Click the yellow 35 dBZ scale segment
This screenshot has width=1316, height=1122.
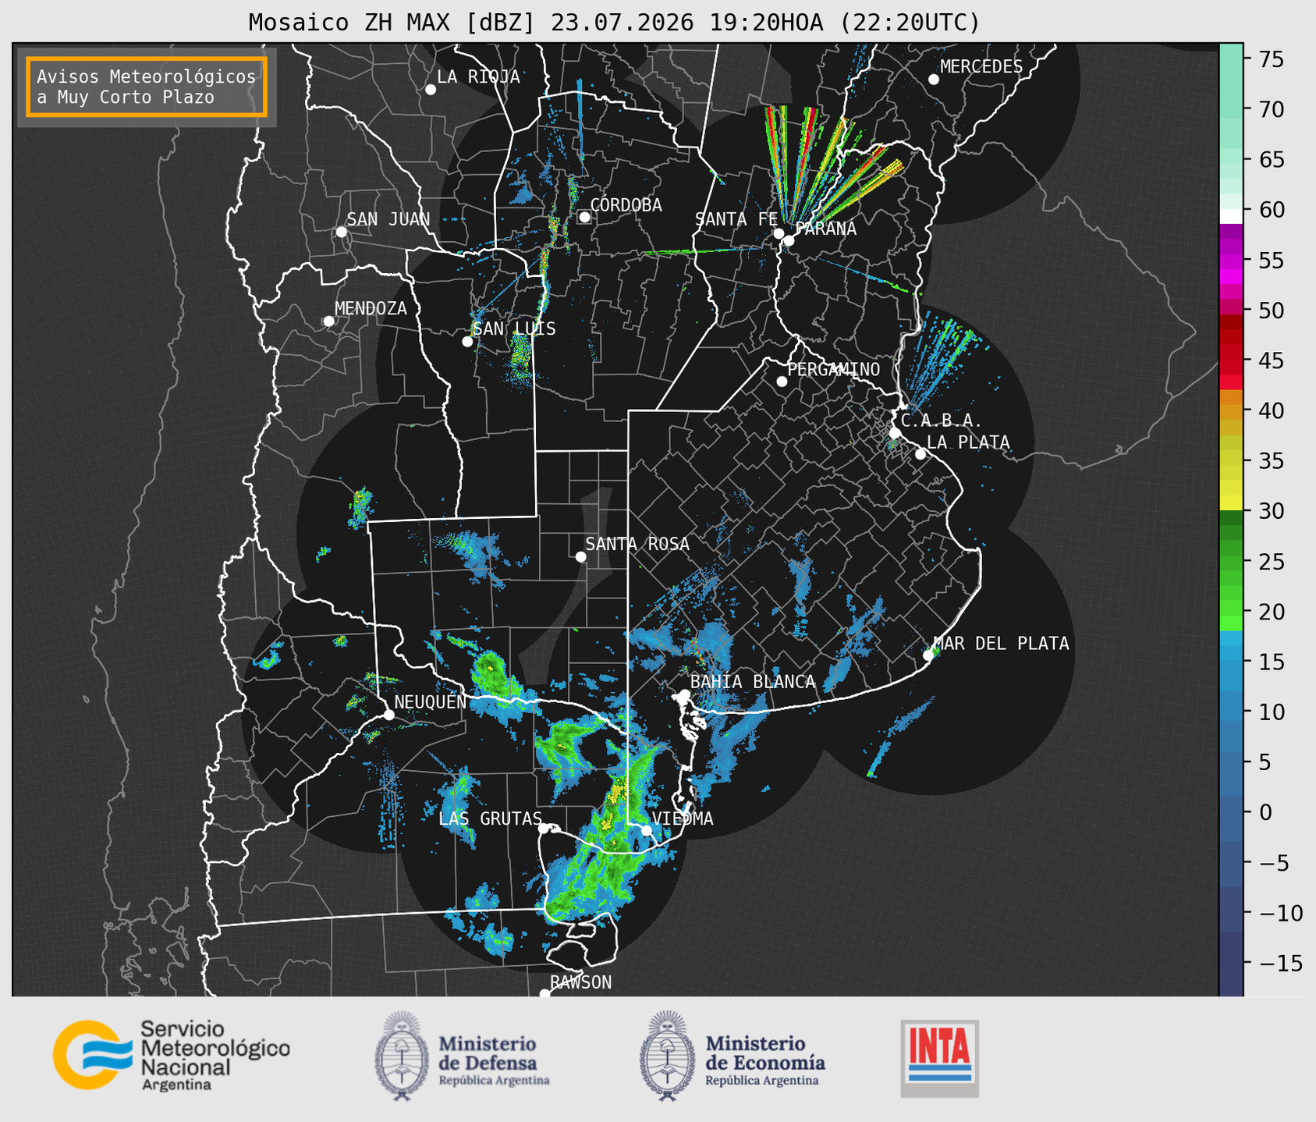[1231, 461]
